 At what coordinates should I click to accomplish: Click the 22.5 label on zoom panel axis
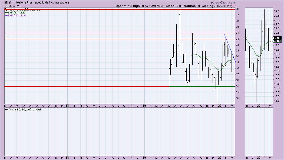[276, 16]
